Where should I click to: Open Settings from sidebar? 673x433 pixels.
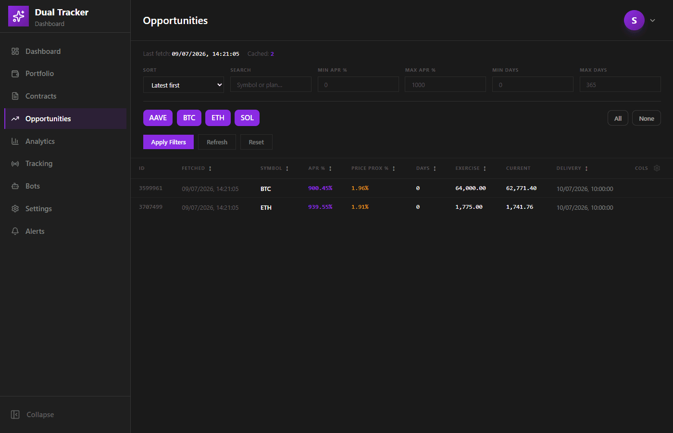(x=65, y=209)
